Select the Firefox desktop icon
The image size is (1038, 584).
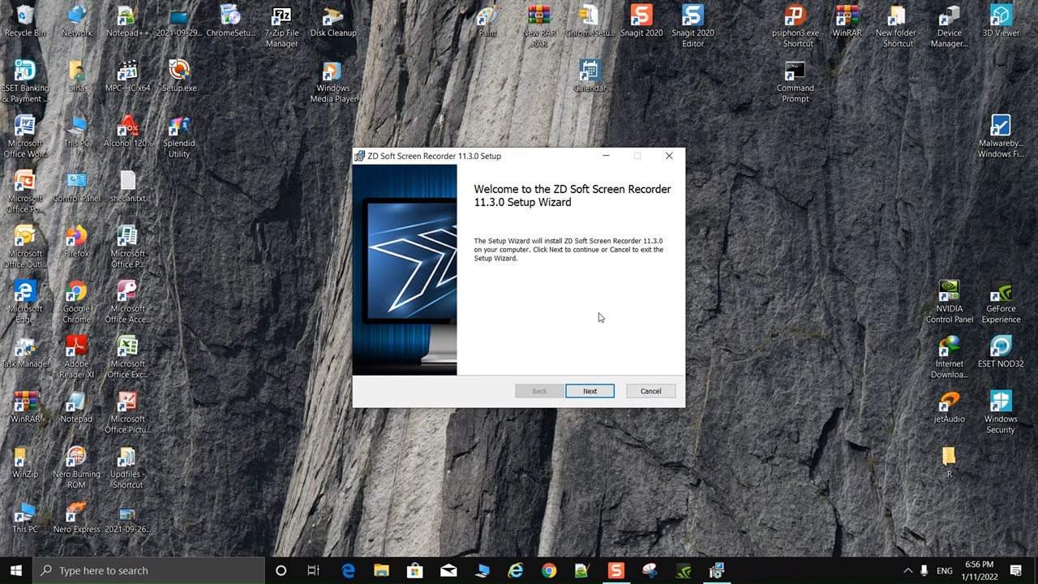[x=76, y=242]
